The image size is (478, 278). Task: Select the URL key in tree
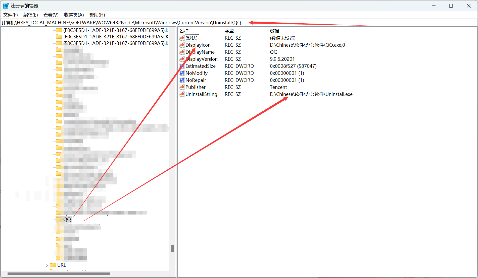[62, 265]
